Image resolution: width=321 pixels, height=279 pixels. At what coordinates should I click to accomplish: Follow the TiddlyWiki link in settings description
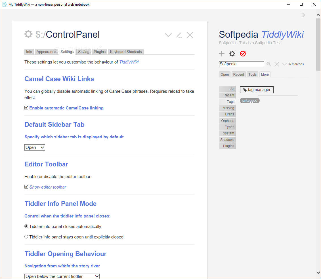coord(129,62)
